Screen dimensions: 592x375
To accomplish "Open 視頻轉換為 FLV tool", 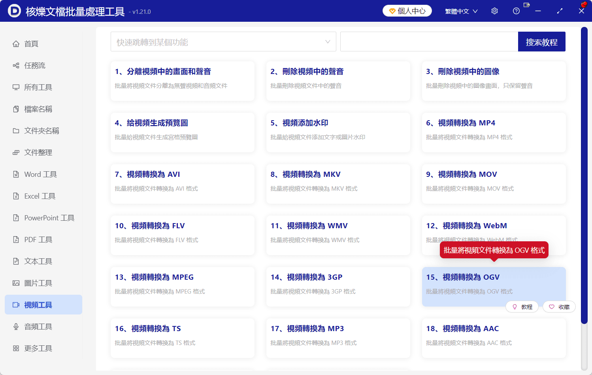I will click(183, 235).
